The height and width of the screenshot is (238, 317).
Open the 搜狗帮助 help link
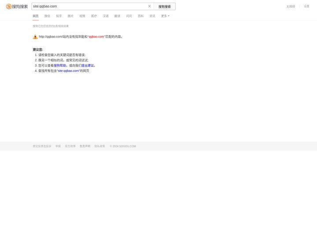60,65
